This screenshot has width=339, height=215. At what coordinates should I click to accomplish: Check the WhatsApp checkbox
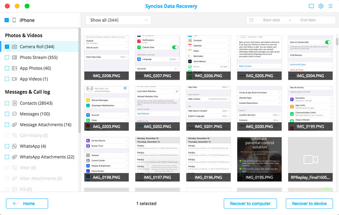pyautogui.click(x=7, y=146)
